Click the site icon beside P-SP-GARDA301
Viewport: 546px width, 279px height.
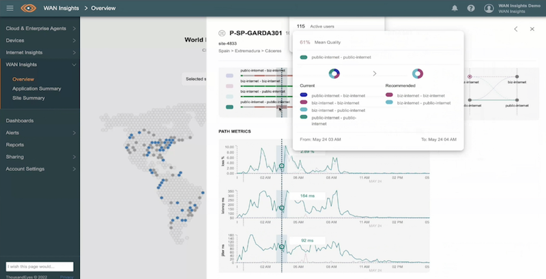[x=221, y=33]
